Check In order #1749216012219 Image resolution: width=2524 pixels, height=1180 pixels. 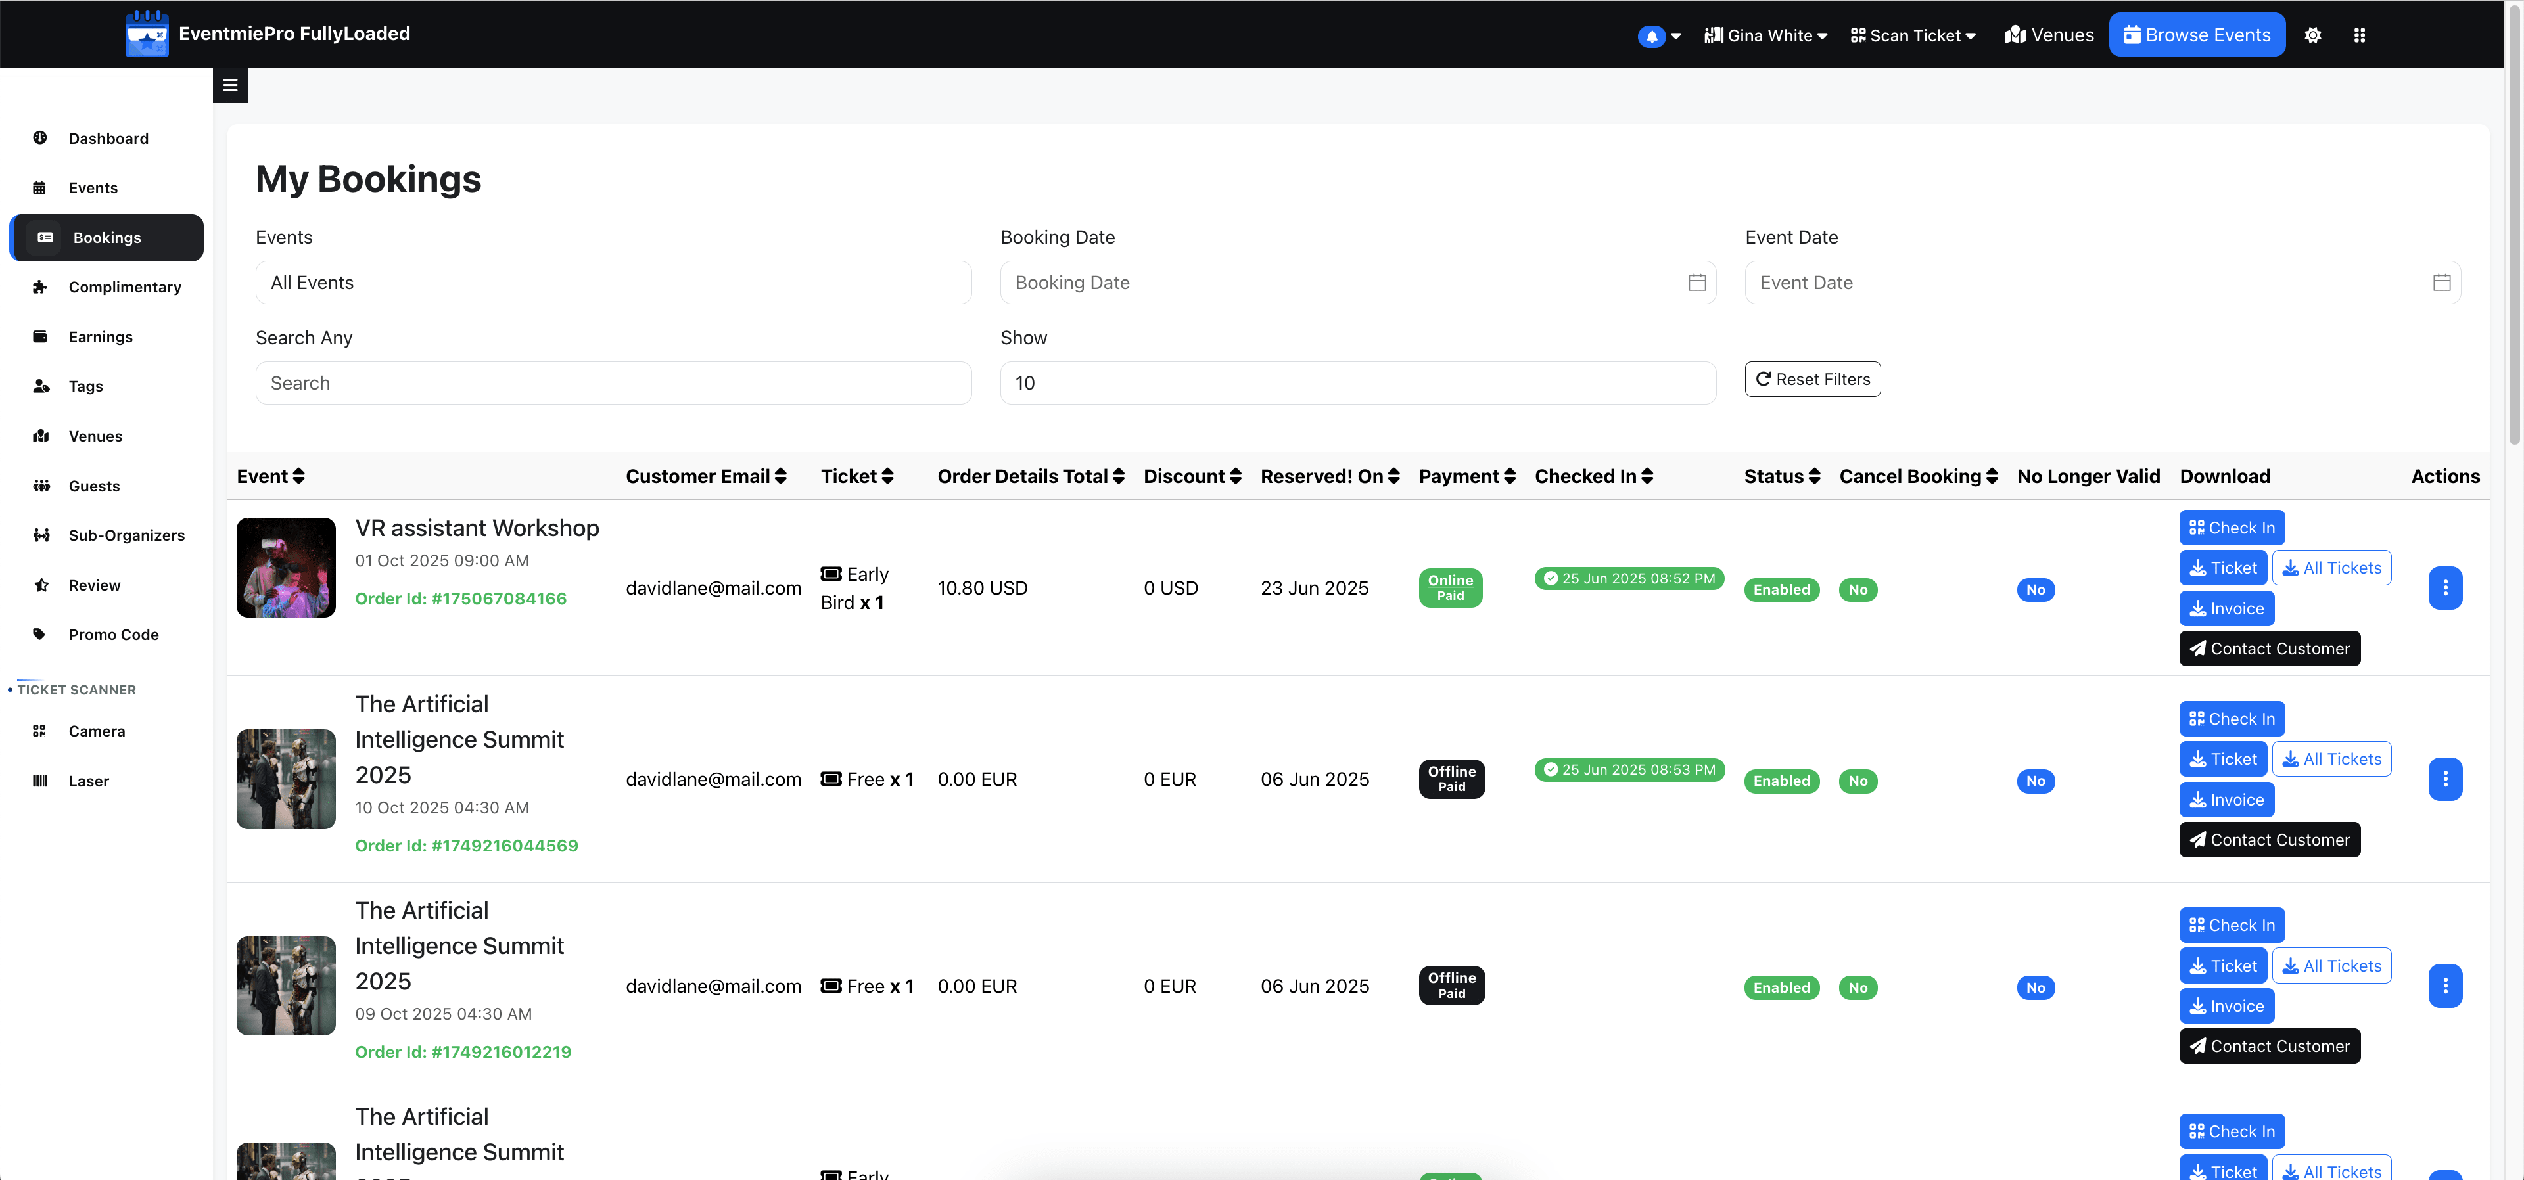coord(2232,925)
